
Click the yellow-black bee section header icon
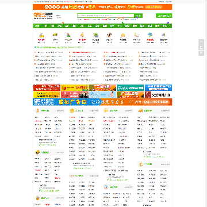coord(37,152)
